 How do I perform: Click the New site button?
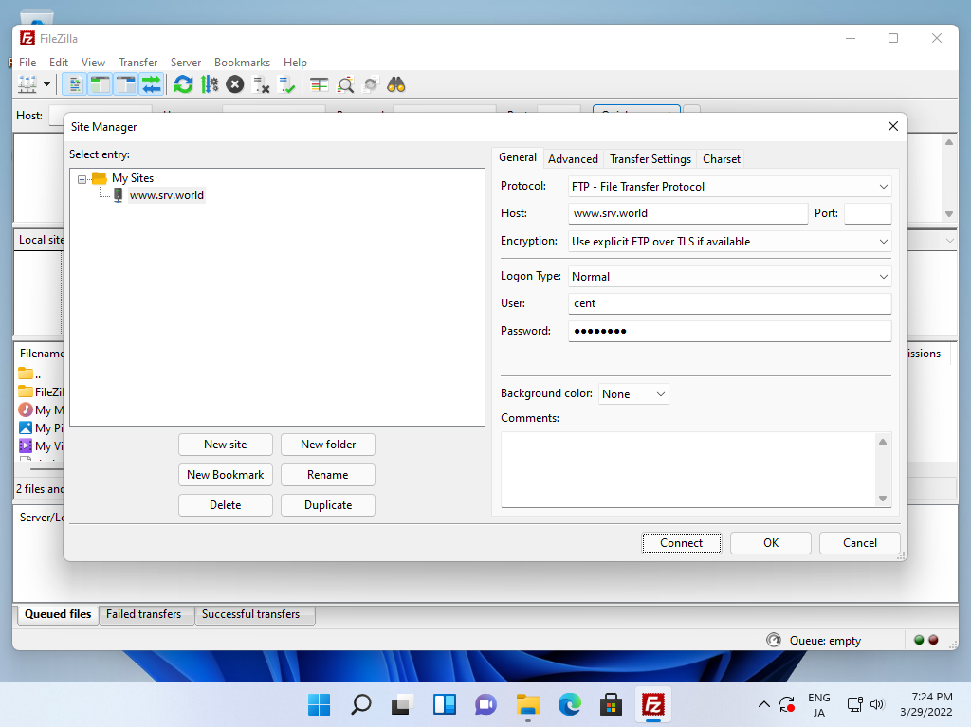click(x=225, y=445)
